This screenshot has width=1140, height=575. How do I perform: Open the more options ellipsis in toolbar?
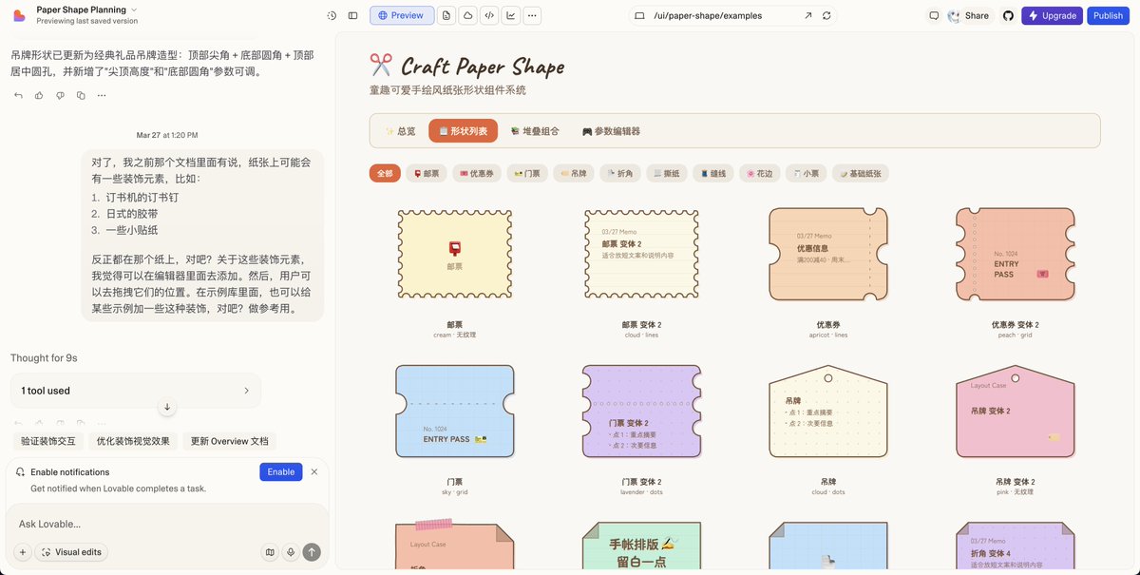tap(532, 15)
